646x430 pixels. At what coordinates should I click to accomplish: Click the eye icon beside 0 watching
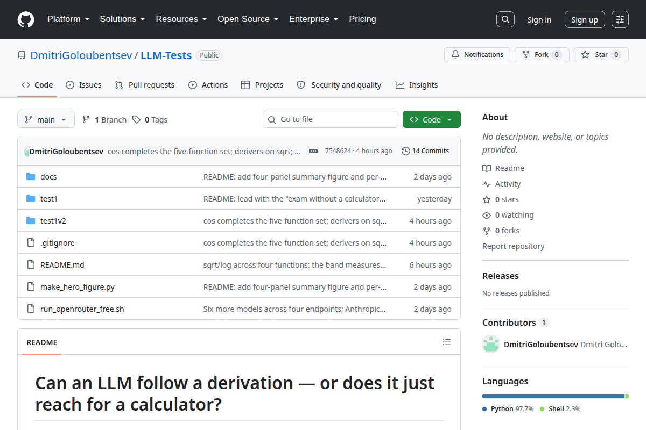487,215
